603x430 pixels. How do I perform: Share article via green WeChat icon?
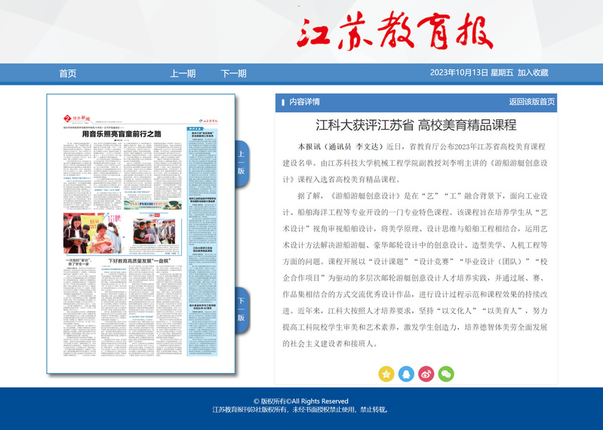447,373
